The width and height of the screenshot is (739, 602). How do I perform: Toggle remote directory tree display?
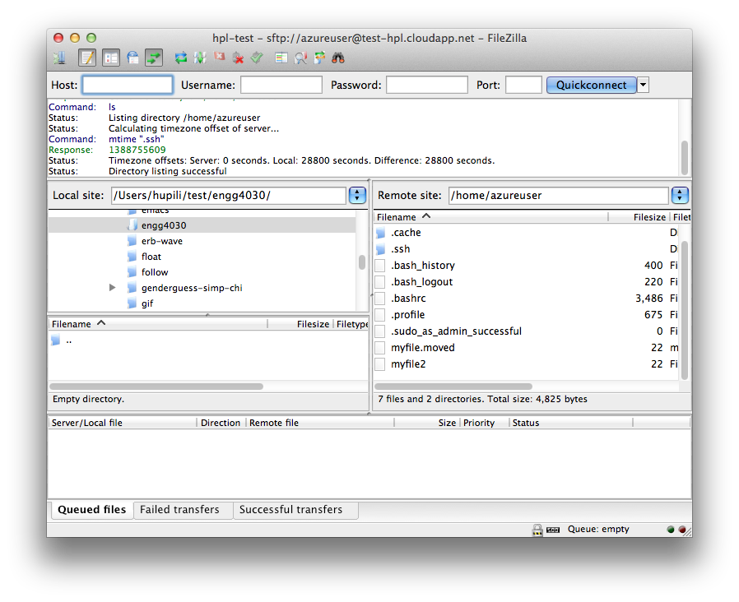(x=133, y=58)
